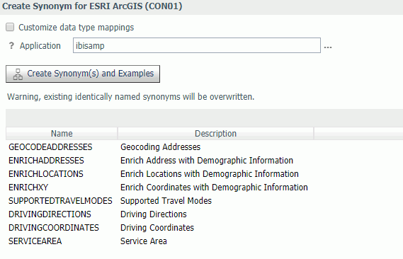Screen dimensions: 403x259
Task: Click inside the Application input field
Action: coord(197,45)
